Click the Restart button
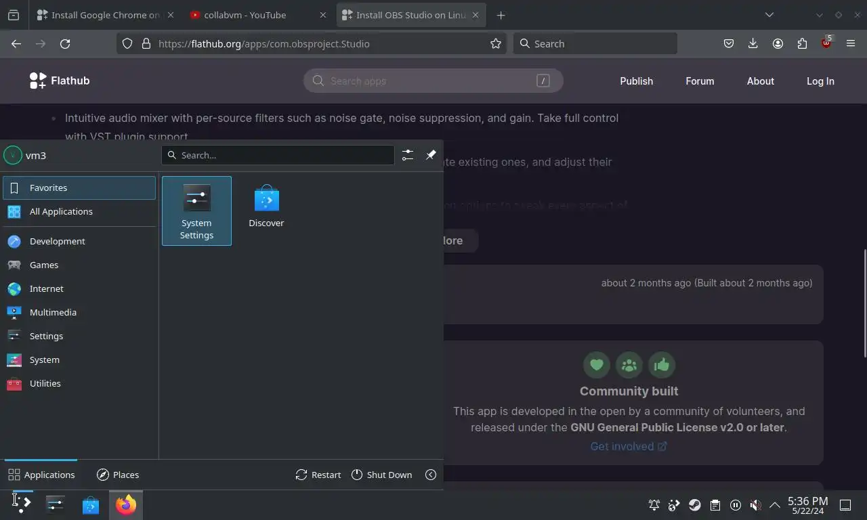Image resolution: width=867 pixels, height=520 pixels. coord(318,475)
